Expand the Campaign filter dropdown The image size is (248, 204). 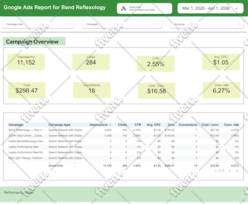coord(122,24)
